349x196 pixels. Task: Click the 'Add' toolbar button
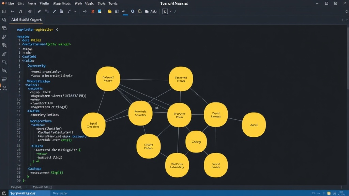pyautogui.click(x=153, y=11)
